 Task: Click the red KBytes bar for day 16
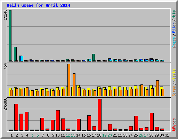89,123
